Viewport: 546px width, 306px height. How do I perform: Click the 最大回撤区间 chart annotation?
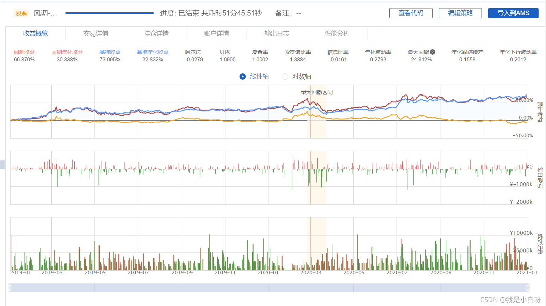[317, 92]
